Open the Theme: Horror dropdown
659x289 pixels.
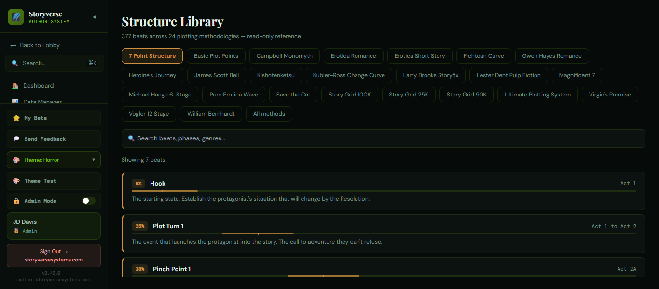coord(54,160)
